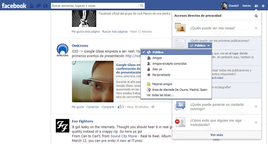Click the Foo Fighters page avatar
The image size is (268, 144).
[63, 126]
